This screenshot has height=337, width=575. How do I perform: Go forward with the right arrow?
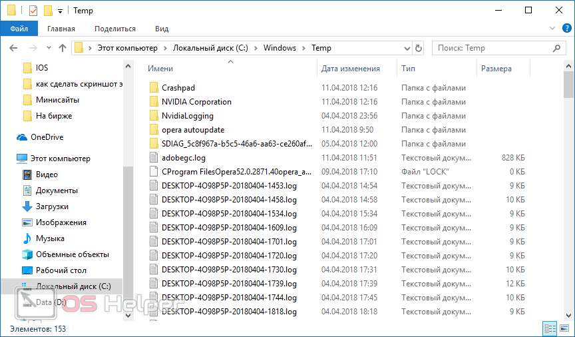coord(33,48)
